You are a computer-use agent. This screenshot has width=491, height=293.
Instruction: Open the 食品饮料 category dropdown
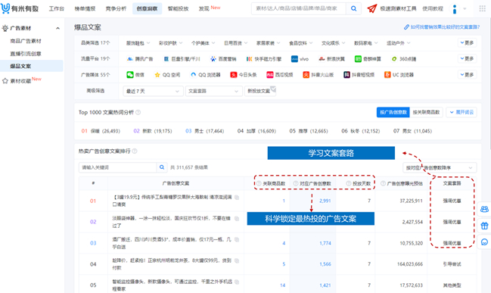(x=301, y=43)
